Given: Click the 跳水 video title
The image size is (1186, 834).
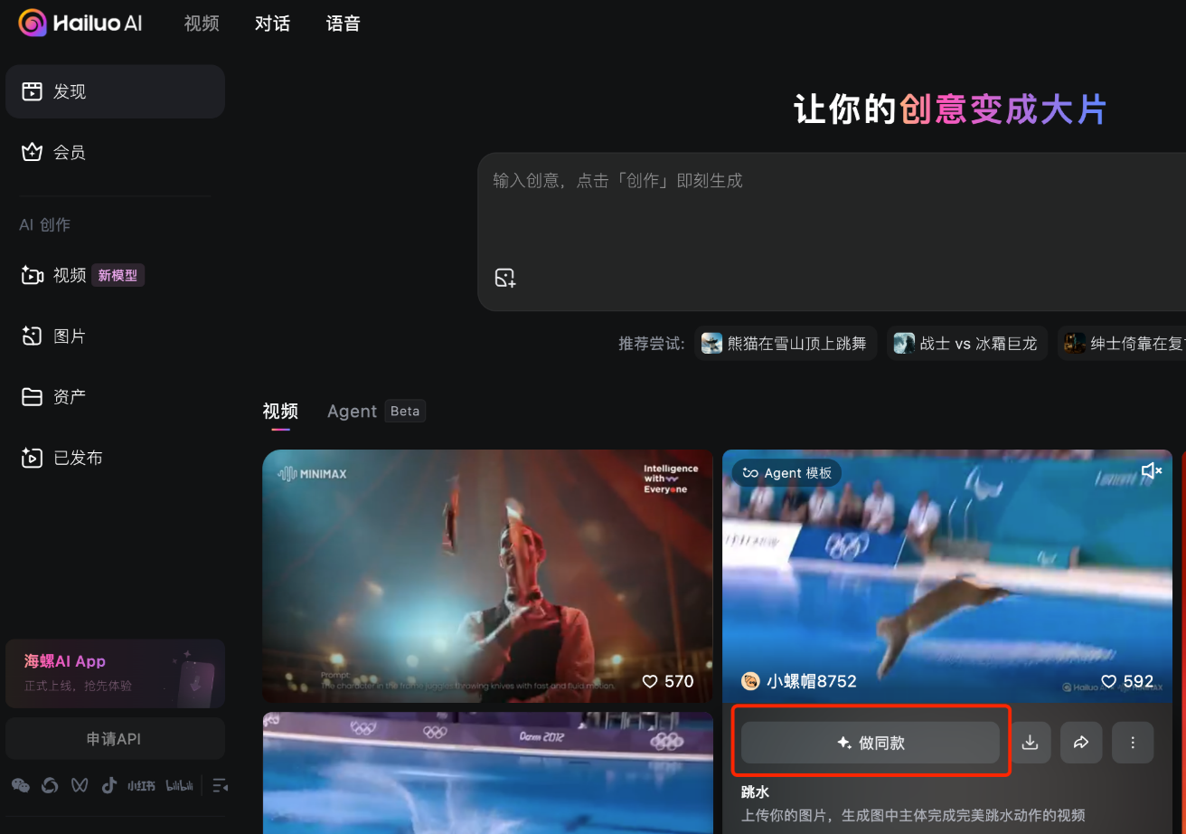Looking at the screenshot, I should (755, 792).
